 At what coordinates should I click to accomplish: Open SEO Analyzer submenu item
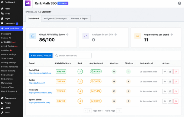tap(7, 79)
